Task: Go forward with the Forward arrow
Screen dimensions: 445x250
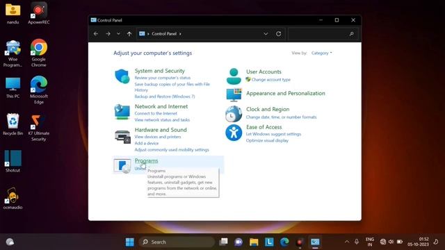Action: click(108, 34)
